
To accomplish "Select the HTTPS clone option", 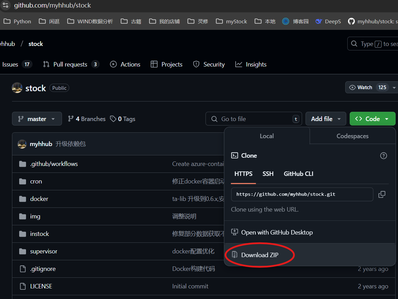I will click(x=243, y=174).
